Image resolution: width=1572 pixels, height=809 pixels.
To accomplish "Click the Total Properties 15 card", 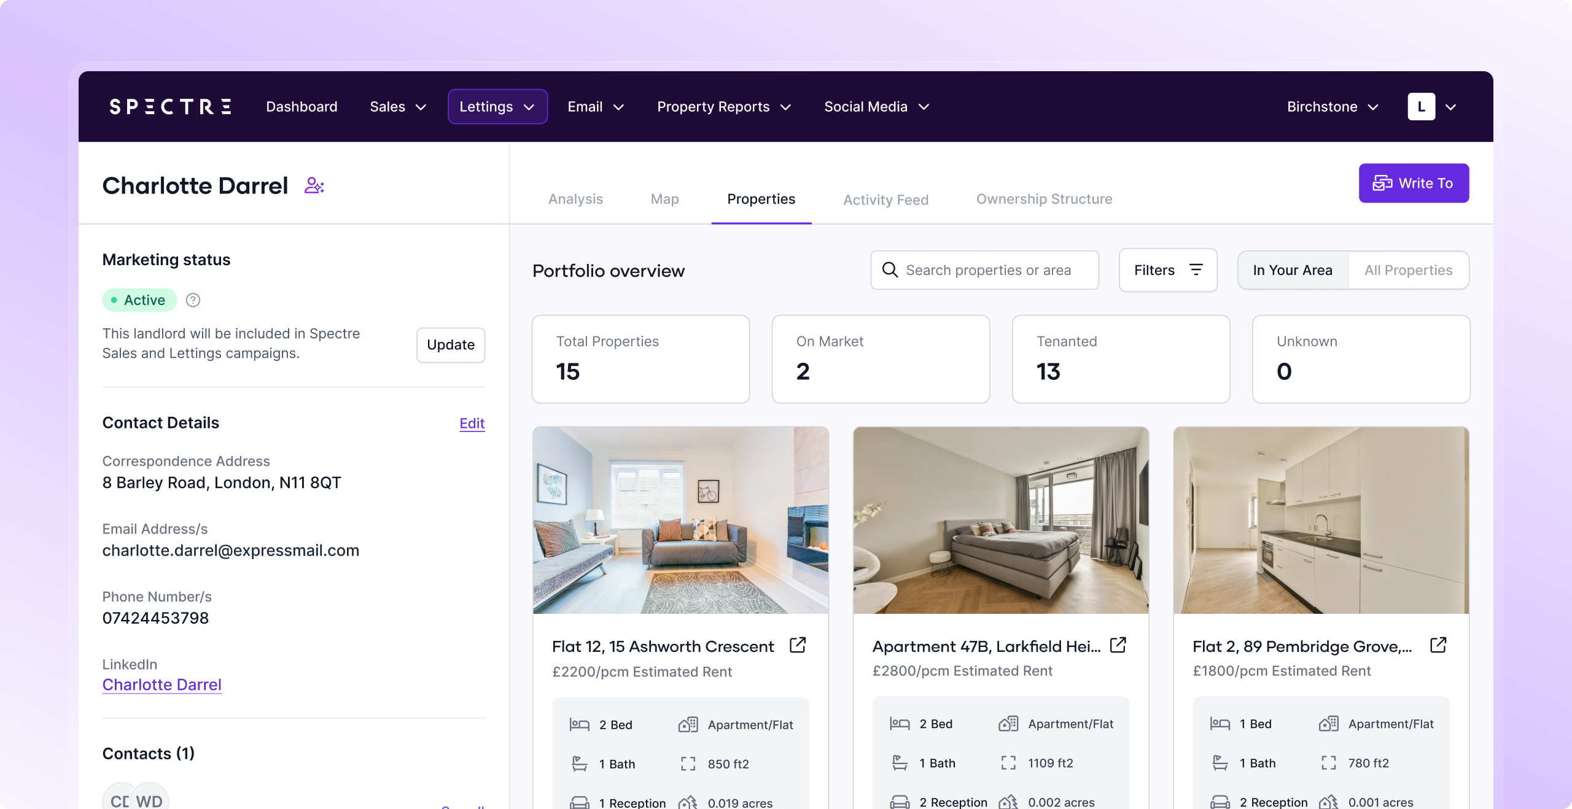I will coord(640,359).
